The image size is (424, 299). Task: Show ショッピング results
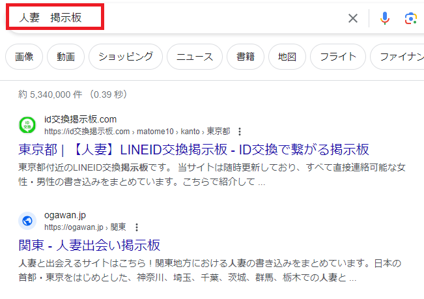click(126, 57)
